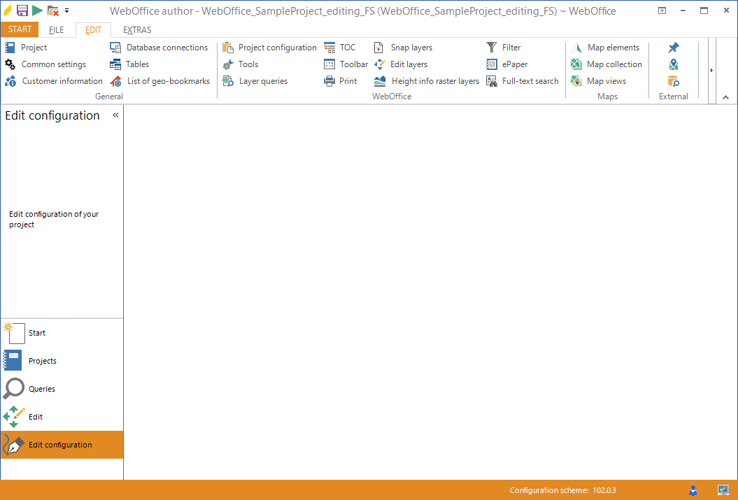Click the Projects navigation entry

pos(45,360)
